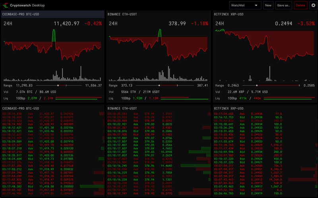Click the XRP-USD price 0.2494
318x198 pixels.
coord(283,24)
